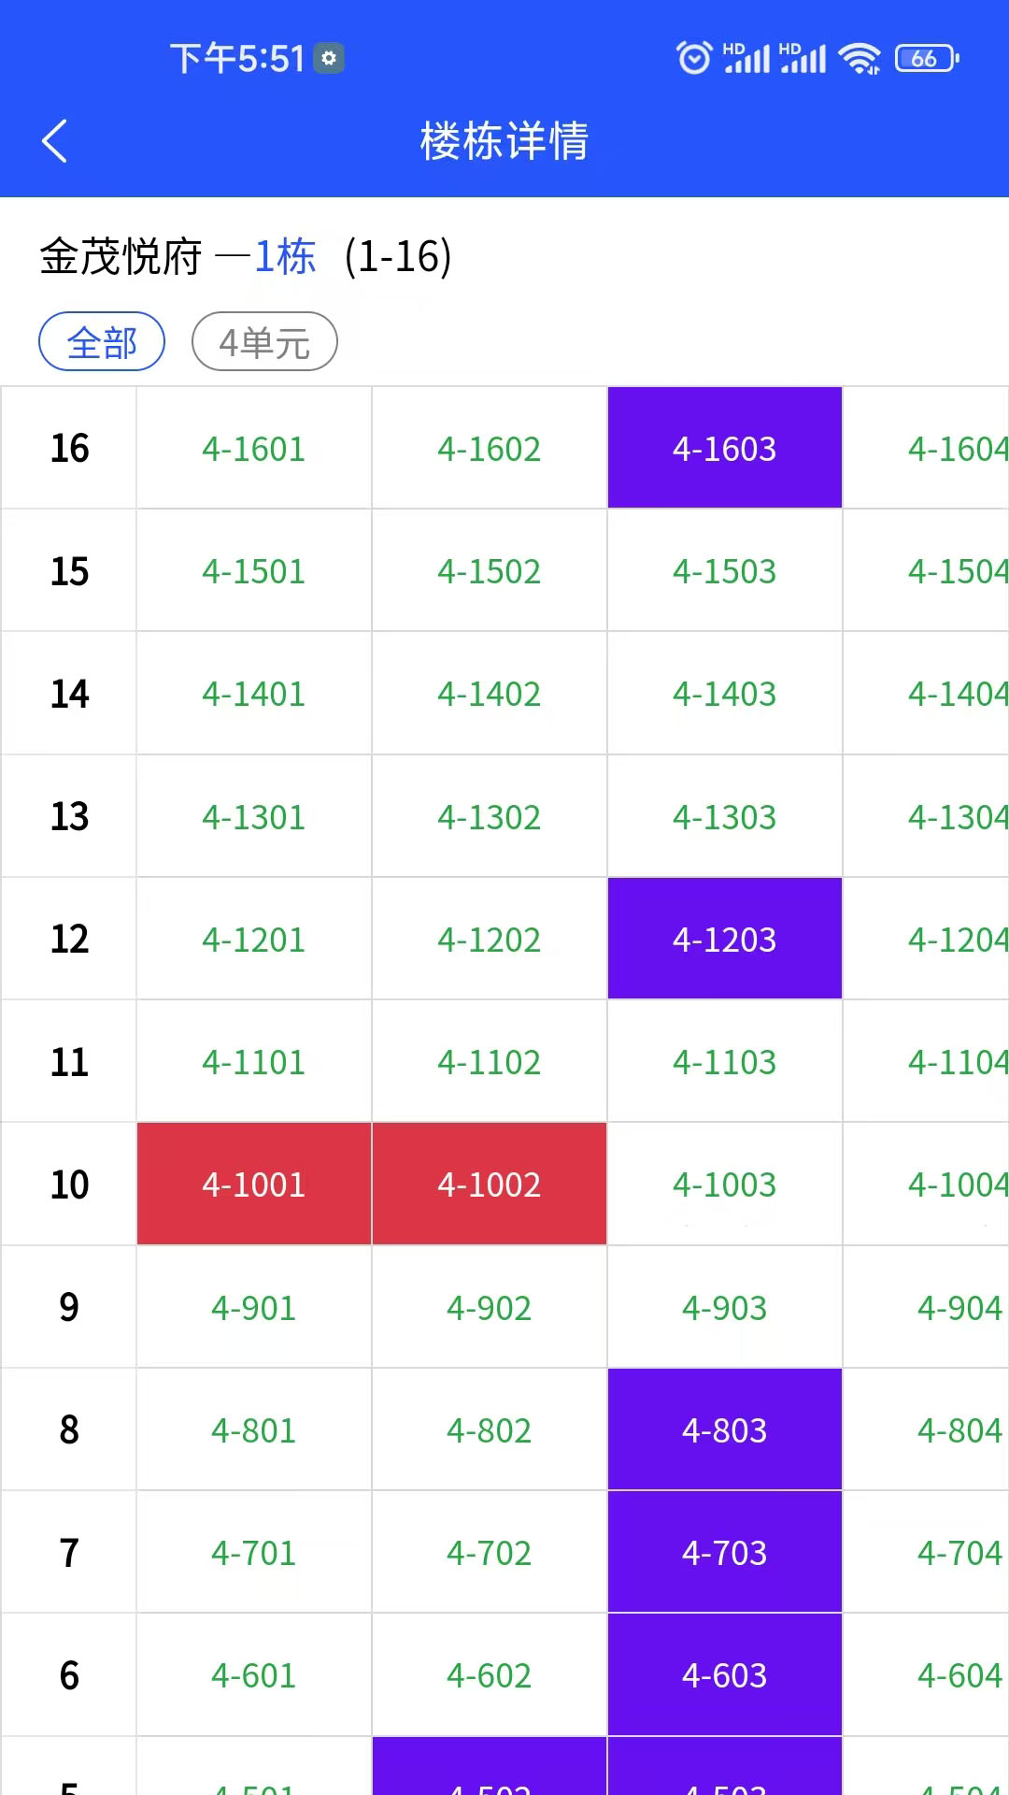Tap the battery level indicator
Screen dimensions: 1009x1795
pyautogui.click(x=926, y=58)
